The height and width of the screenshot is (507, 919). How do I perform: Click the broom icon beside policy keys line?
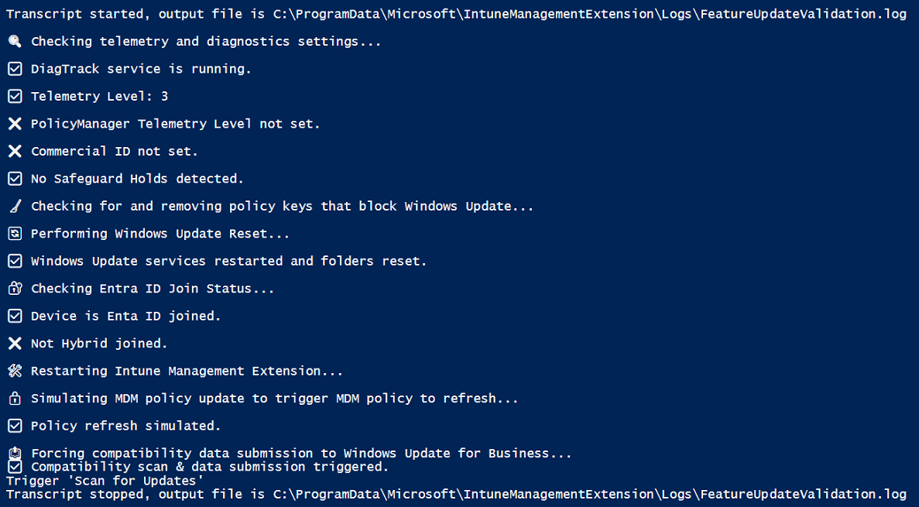coord(15,207)
